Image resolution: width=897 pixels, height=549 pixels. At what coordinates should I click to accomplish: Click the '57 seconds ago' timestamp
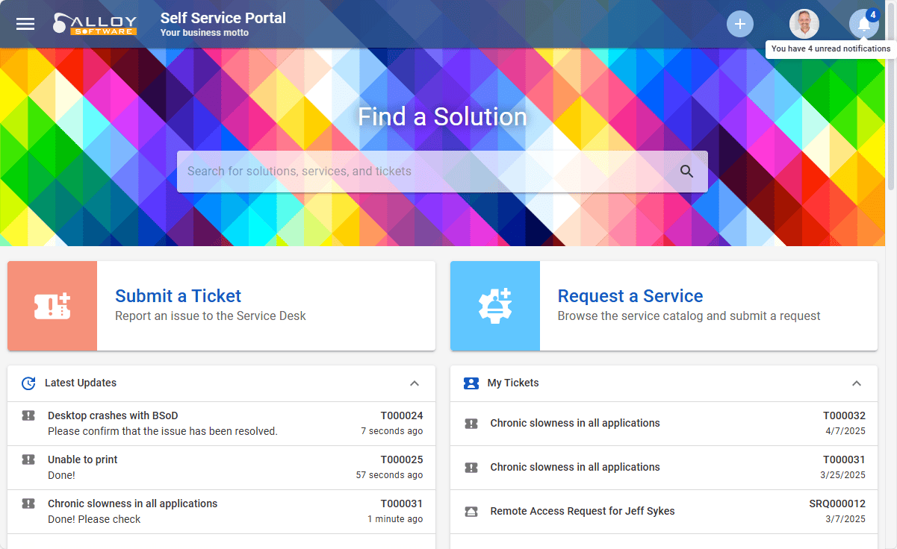(x=390, y=475)
